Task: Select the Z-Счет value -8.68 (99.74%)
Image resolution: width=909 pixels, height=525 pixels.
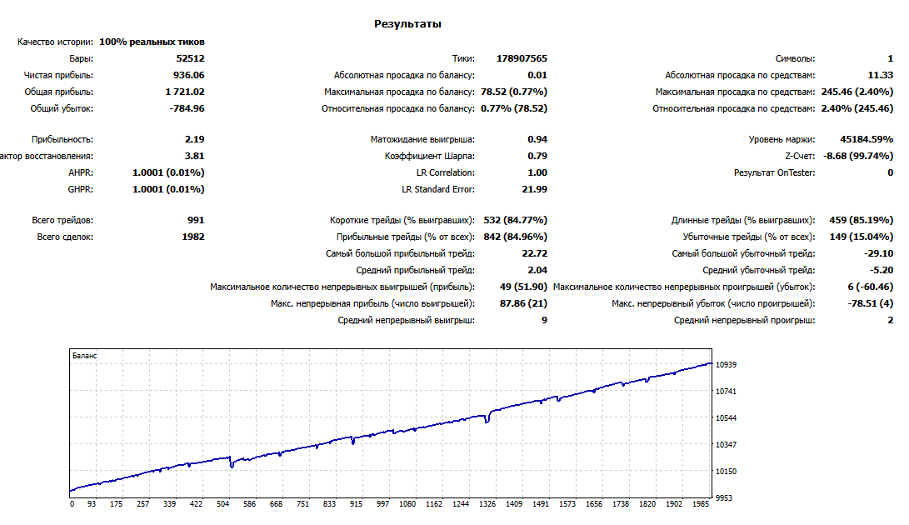Action: coord(858,156)
